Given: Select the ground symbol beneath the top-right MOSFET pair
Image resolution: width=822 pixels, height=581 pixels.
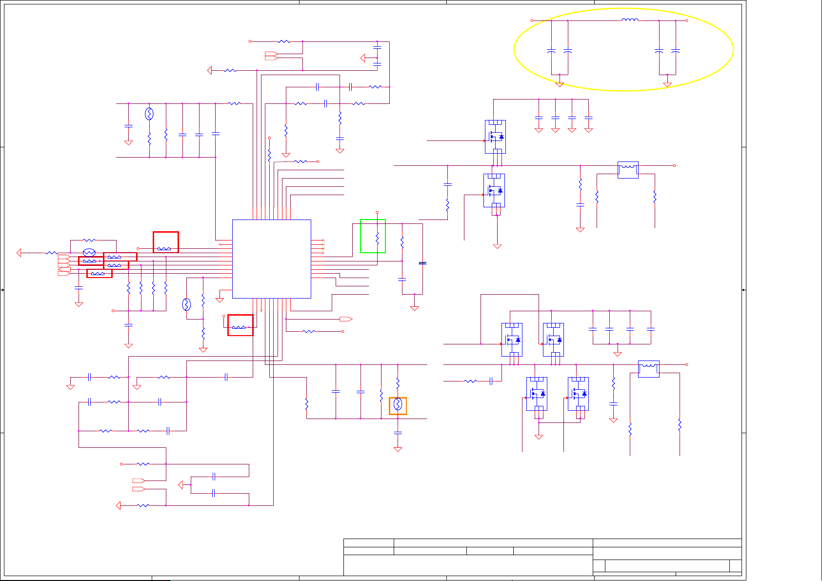Looking at the screenshot, I should [497, 246].
